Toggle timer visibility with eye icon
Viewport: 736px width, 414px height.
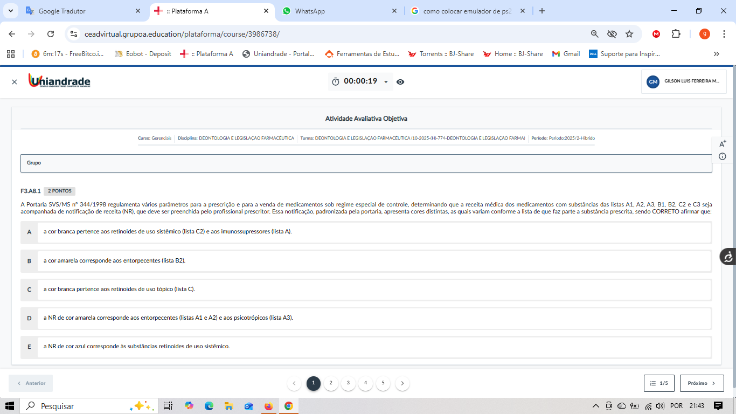(400, 82)
